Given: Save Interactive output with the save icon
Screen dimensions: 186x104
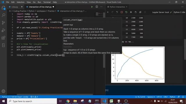Looking at the screenshot, I should click(135, 12).
